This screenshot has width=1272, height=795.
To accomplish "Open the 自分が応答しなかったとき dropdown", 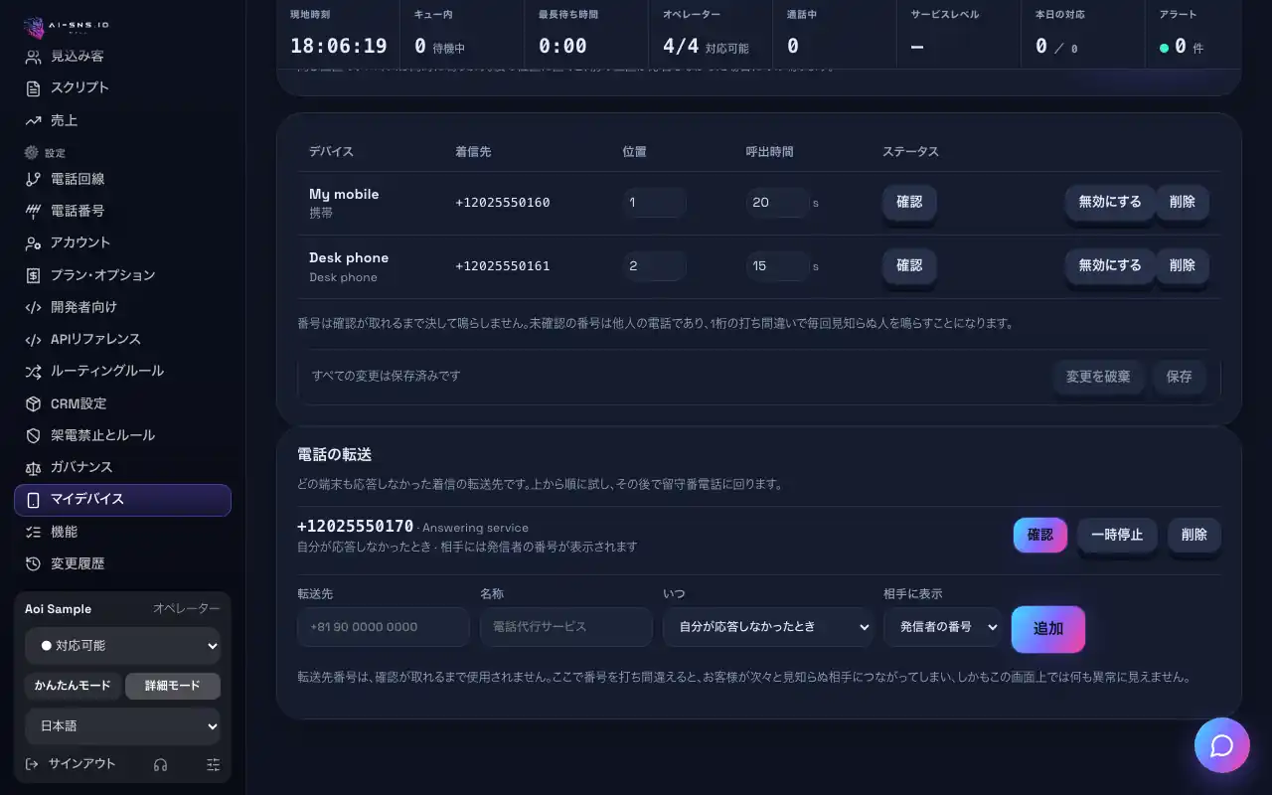I will [x=767, y=627].
